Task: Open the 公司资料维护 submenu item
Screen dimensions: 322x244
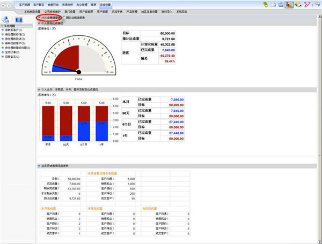Action: [x=53, y=12]
